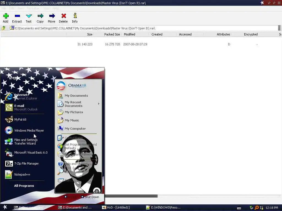The image size is (282, 211).
Task: Open My Pictures folder
Action: (78, 112)
